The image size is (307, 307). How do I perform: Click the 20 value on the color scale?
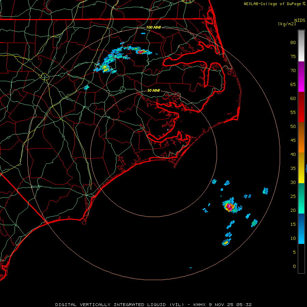tap(293, 210)
